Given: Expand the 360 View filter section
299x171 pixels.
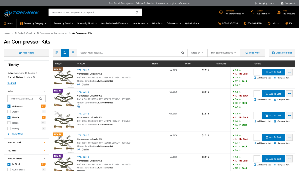Looking at the screenshot, I should [44, 150].
